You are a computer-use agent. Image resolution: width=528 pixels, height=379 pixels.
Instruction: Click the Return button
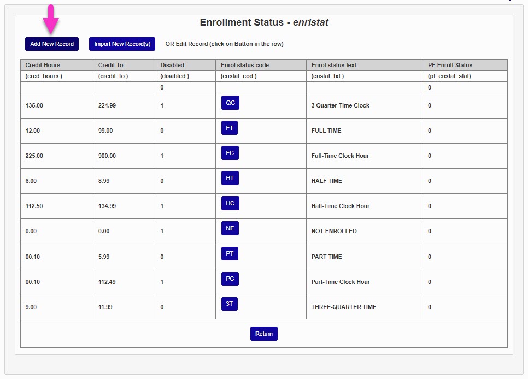(263, 333)
